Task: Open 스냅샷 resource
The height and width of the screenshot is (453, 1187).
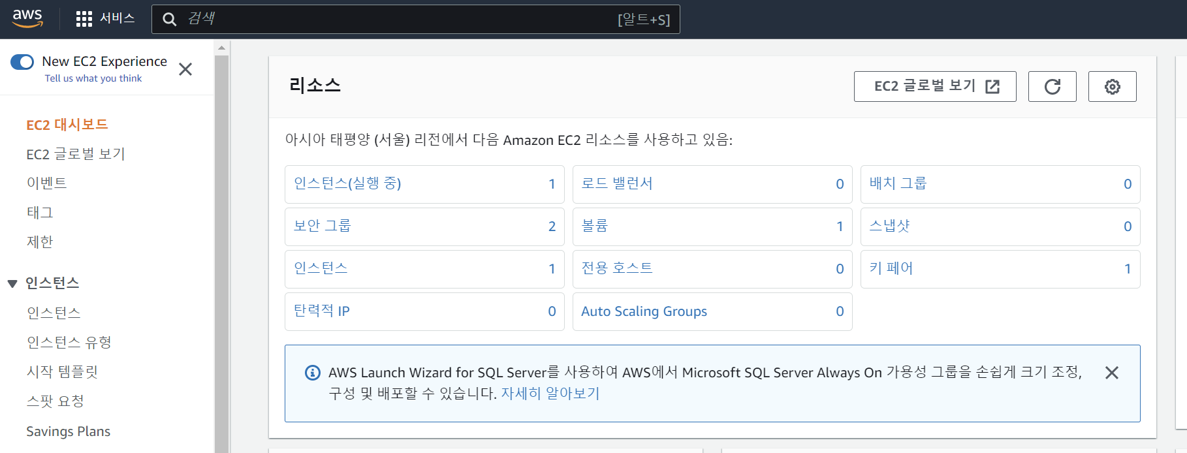Action: (889, 226)
